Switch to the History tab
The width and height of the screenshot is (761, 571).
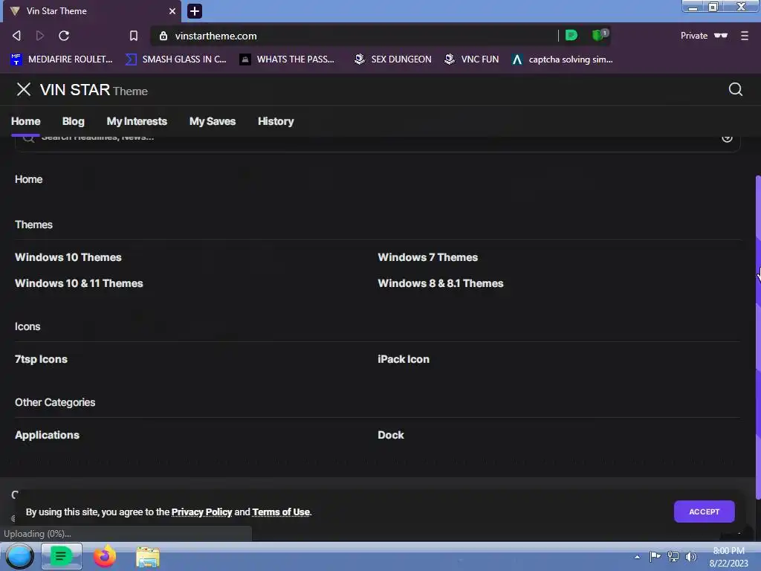276,121
